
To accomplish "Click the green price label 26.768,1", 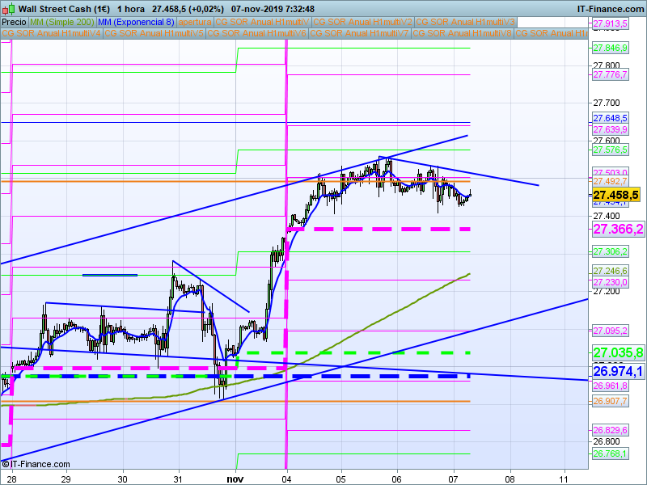I will pos(610,453).
